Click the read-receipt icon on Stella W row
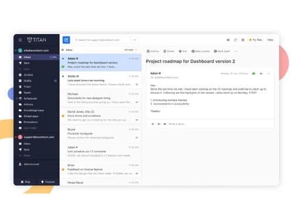The image size is (293, 220). [x=137, y=84]
